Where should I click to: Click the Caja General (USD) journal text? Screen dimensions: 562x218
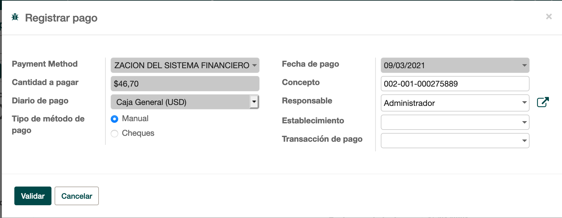151,102
